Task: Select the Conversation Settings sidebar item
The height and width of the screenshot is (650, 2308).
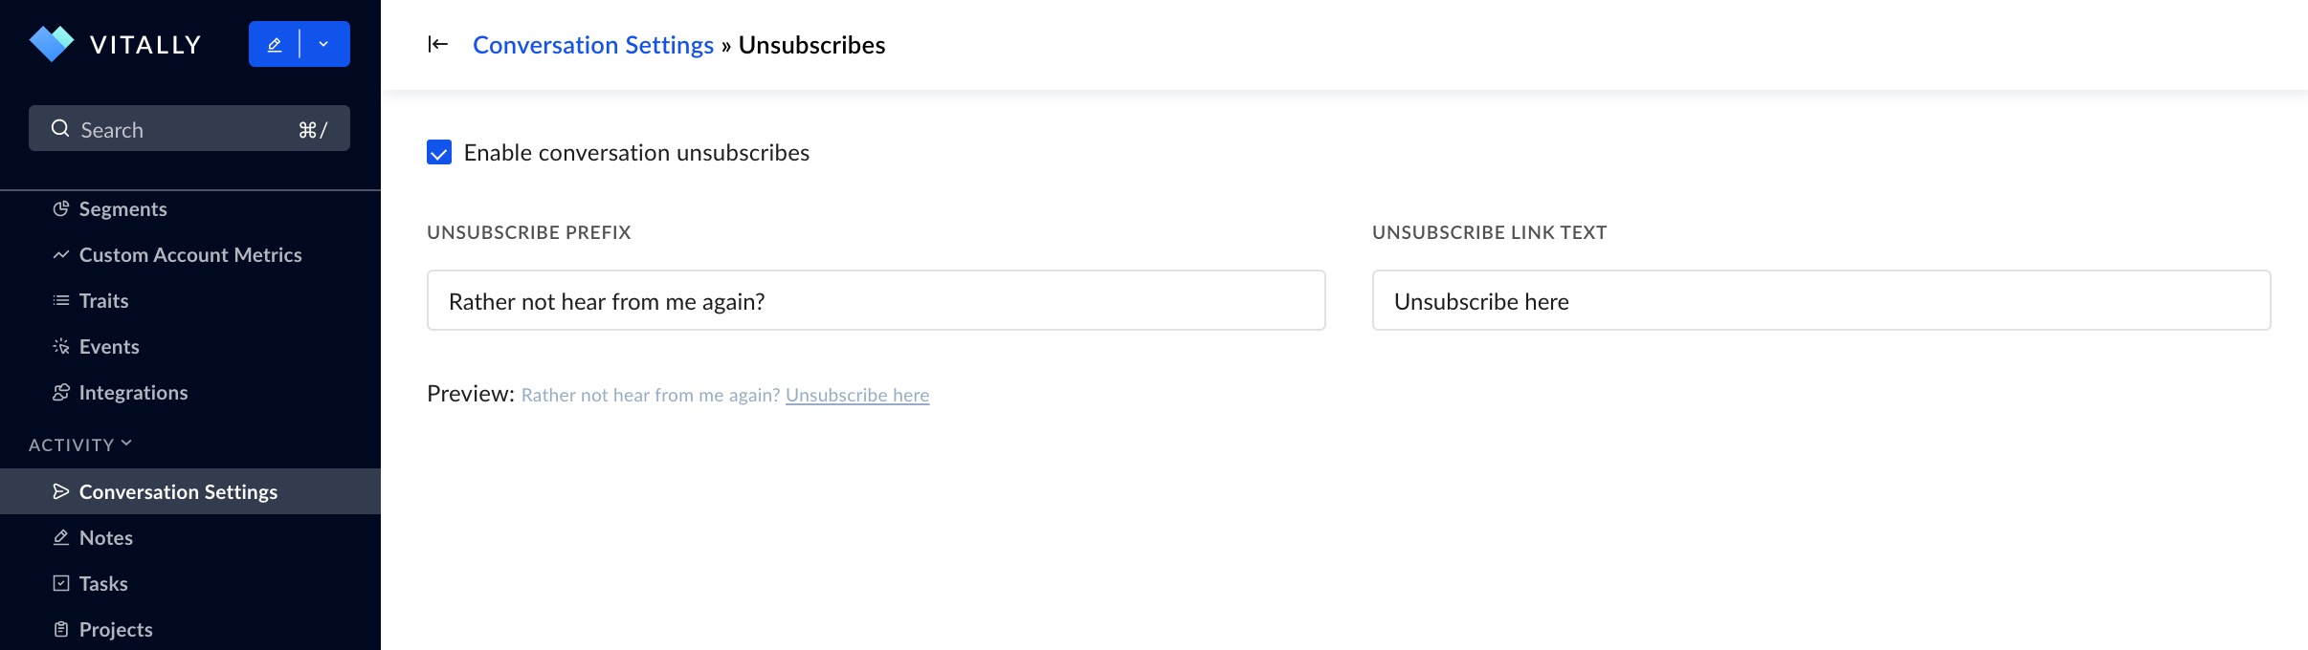Action: [x=190, y=491]
